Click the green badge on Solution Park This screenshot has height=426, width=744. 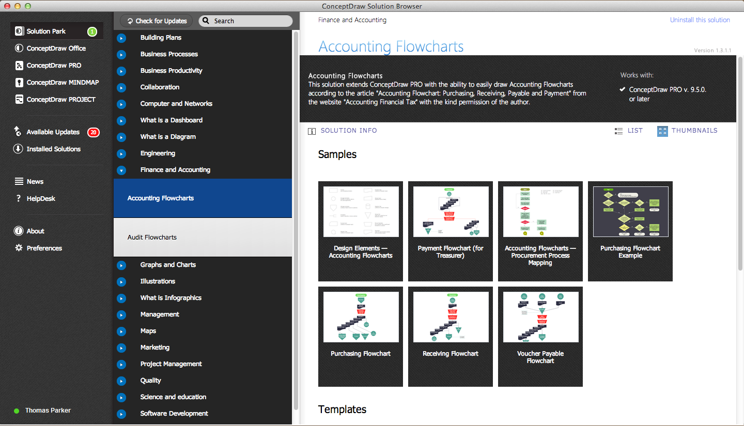coord(92,31)
